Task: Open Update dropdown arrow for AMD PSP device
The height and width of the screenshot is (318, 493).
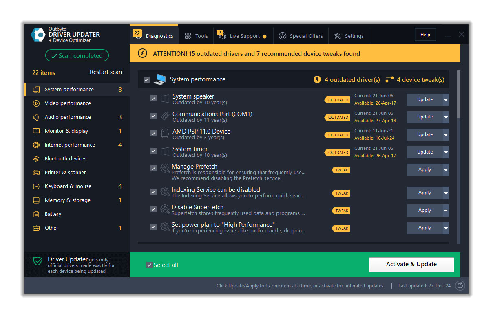Action: (x=446, y=135)
